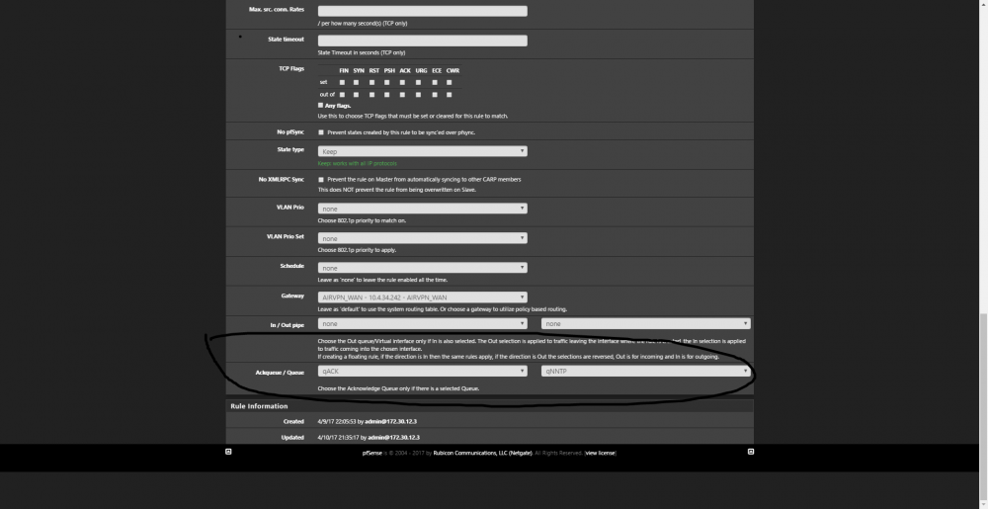This screenshot has height=509, width=988.
Task: Toggle the No XMLRPC Sync checkbox
Action: click(321, 180)
